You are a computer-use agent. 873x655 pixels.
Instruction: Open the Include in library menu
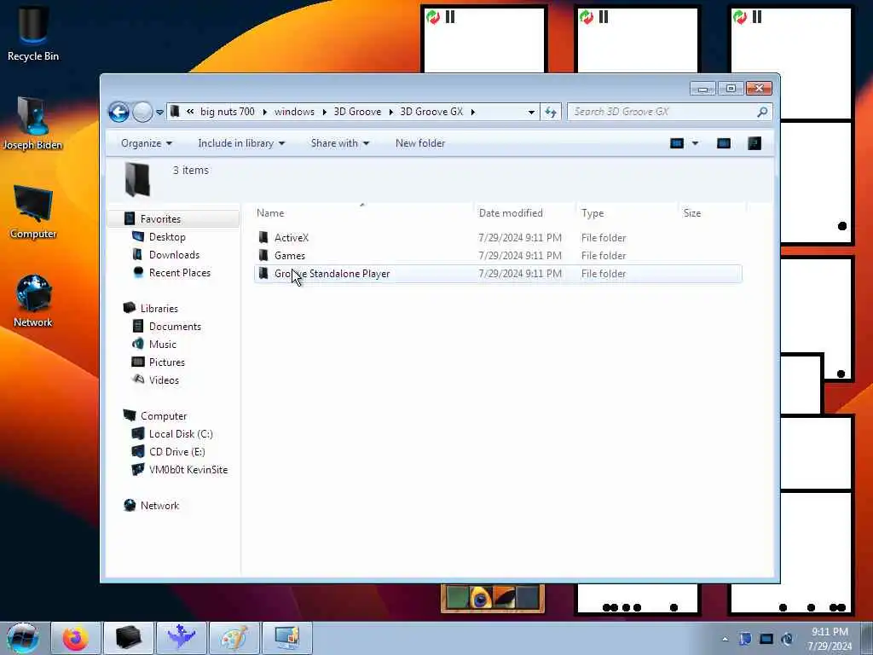pyautogui.click(x=241, y=143)
